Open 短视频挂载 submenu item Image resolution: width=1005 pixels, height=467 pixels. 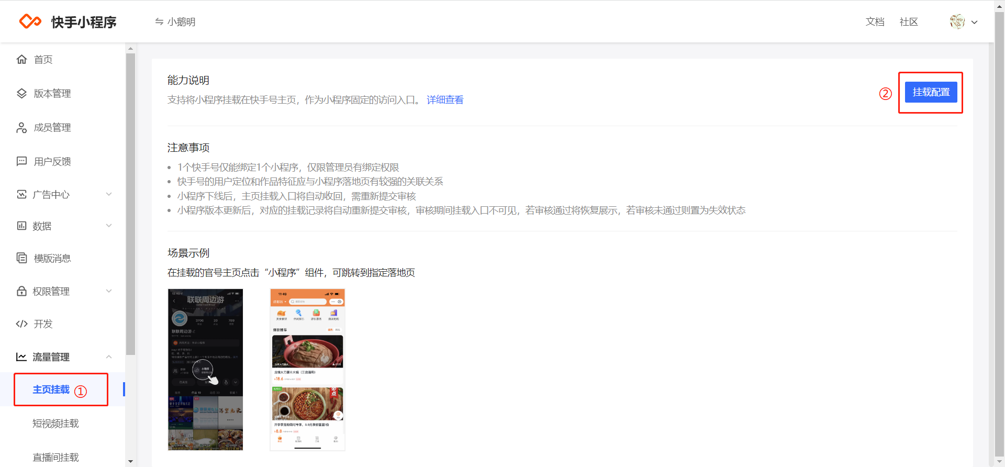pos(55,424)
